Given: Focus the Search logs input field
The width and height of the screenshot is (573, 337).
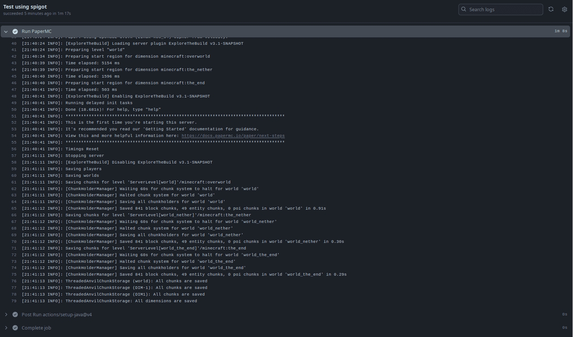Looking at the screenshot, I should point(504,9).
